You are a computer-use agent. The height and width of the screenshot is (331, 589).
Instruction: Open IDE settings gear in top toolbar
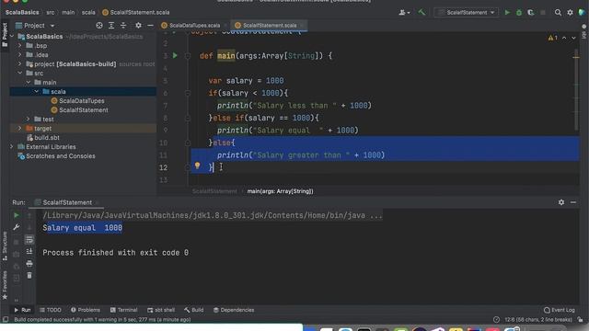(x=570, y=12)
